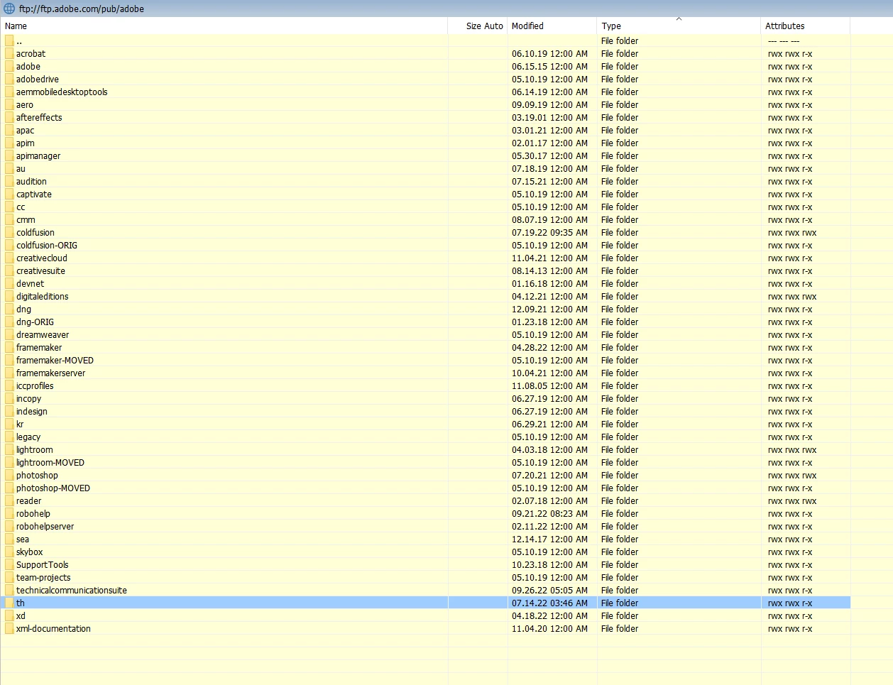Select the 'photoshop-MOVED' folder name
This screenshot has width=893, height=685.
point(53,488)
